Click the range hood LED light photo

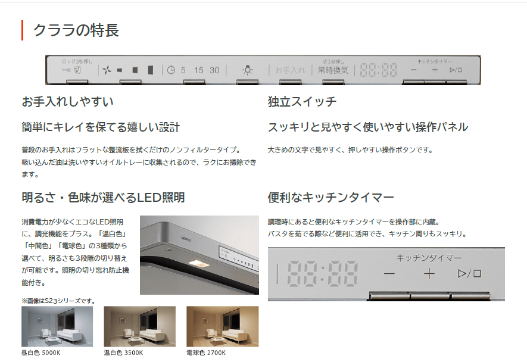[x=199, y=255]
